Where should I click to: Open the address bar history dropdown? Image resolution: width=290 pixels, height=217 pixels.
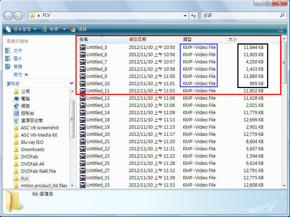(x=185, y=16)
